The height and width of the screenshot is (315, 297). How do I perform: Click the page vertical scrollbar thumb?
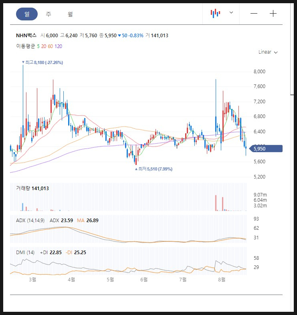292,48
